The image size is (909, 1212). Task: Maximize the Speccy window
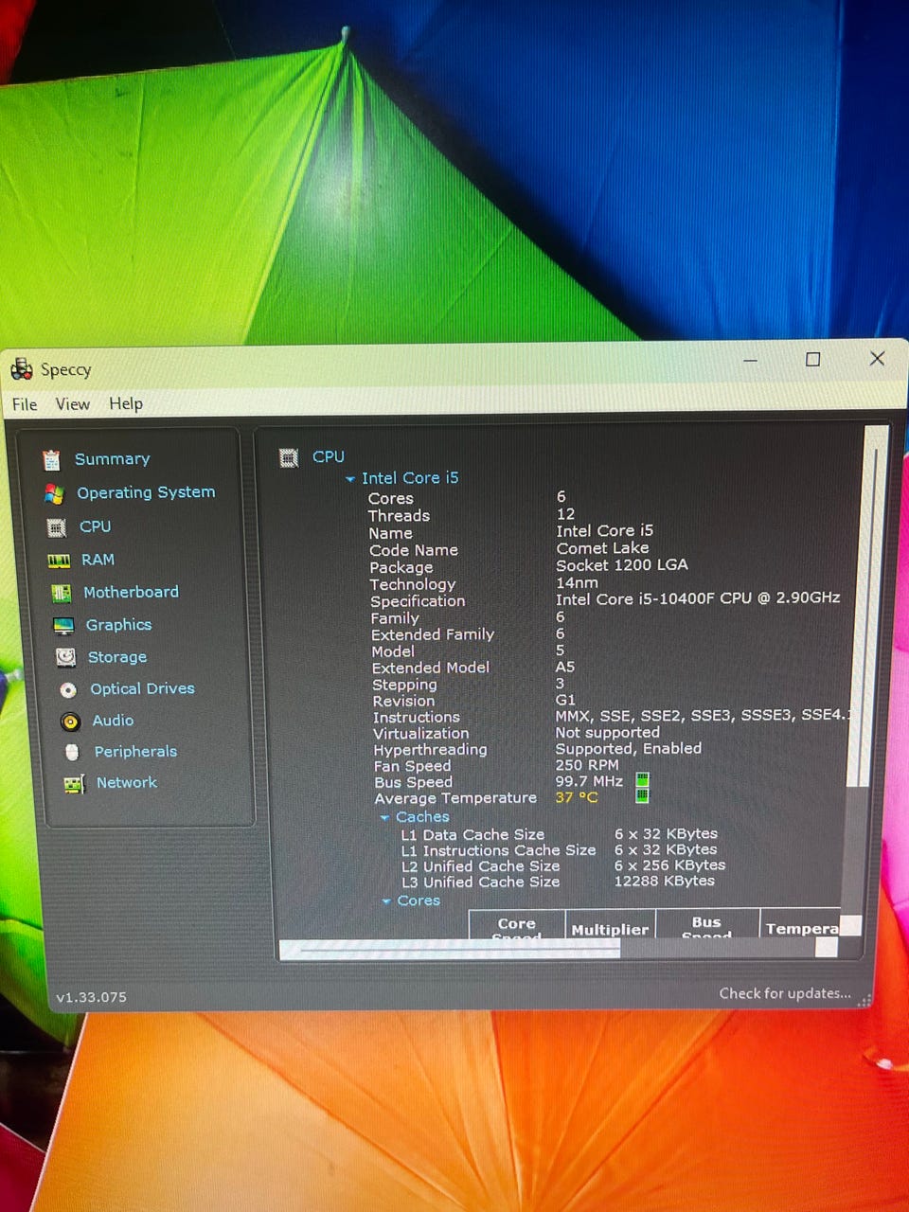tap(812, 360)
